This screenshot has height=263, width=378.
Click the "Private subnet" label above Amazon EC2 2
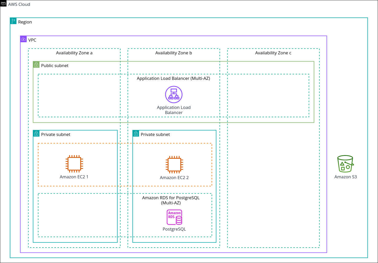[155, 134]
